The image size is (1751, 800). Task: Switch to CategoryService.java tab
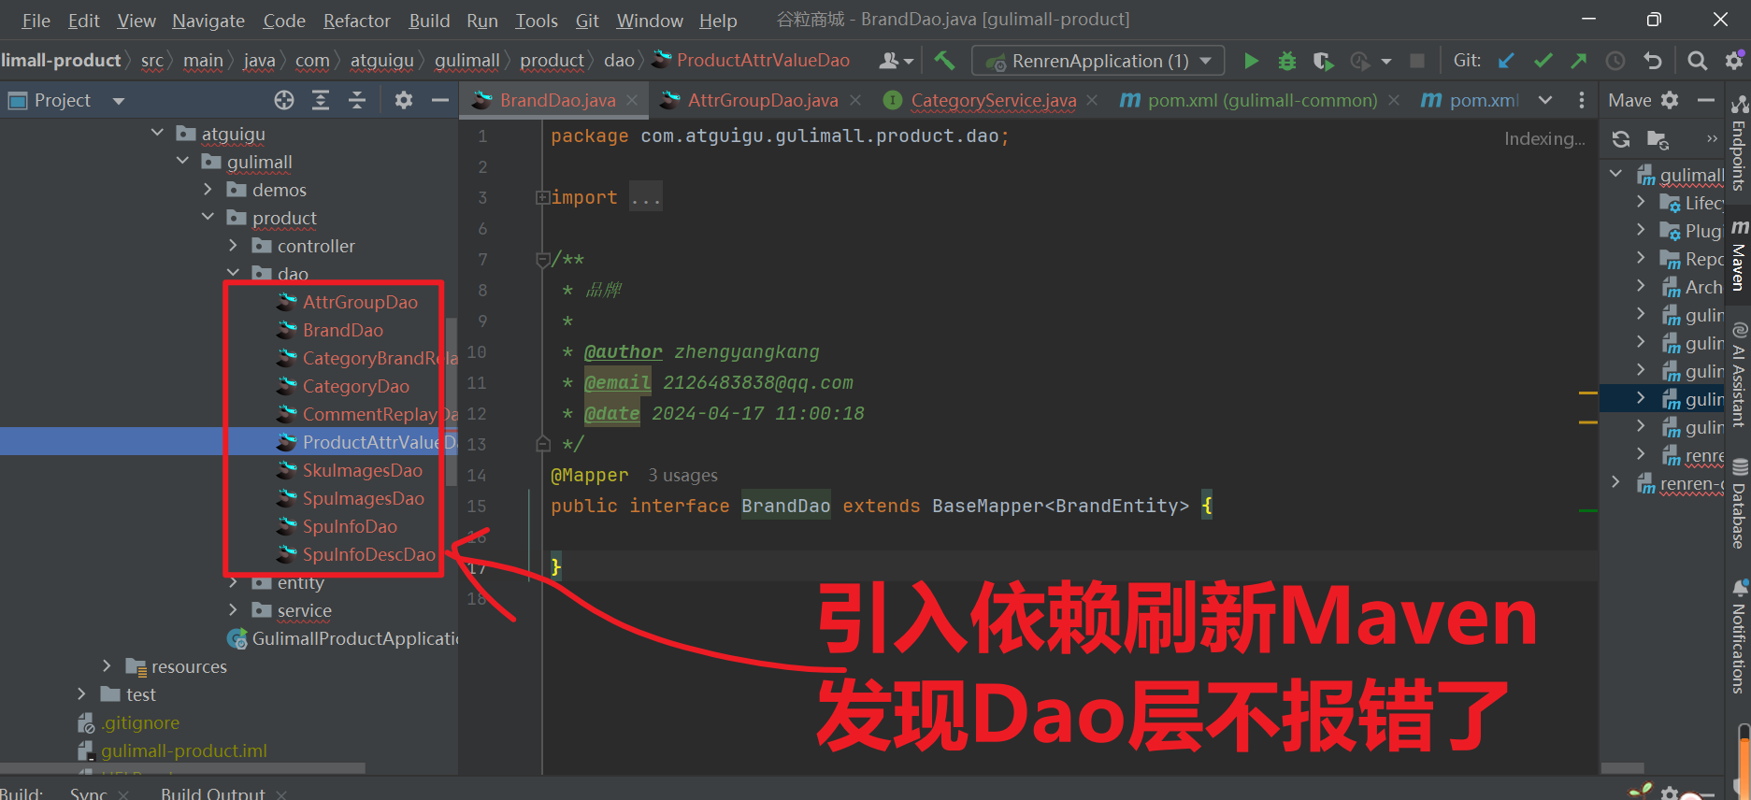[994, 100]
